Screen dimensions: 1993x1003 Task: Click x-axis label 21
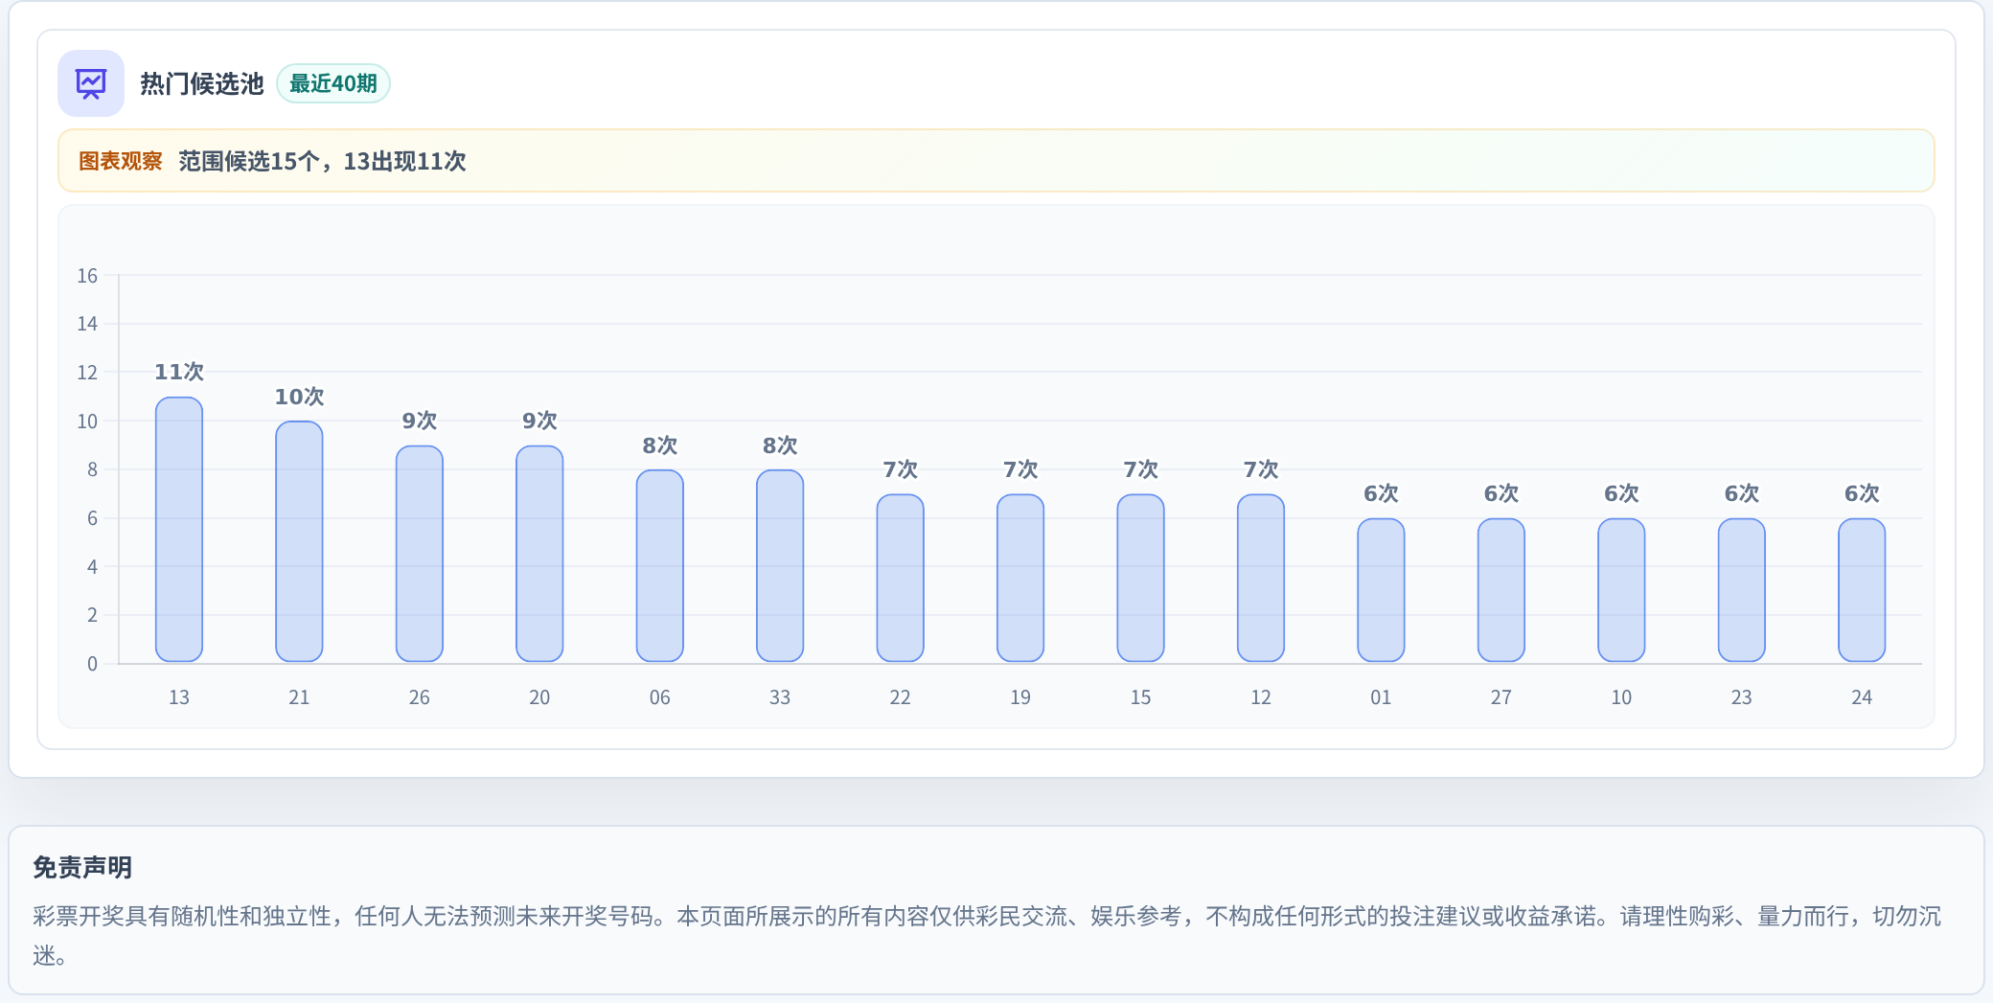pos(299,697)
